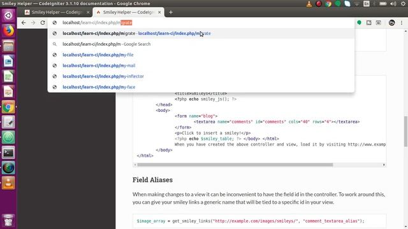Open Skype indicator in top panel

pyautogui.click(x=347, y=4)
